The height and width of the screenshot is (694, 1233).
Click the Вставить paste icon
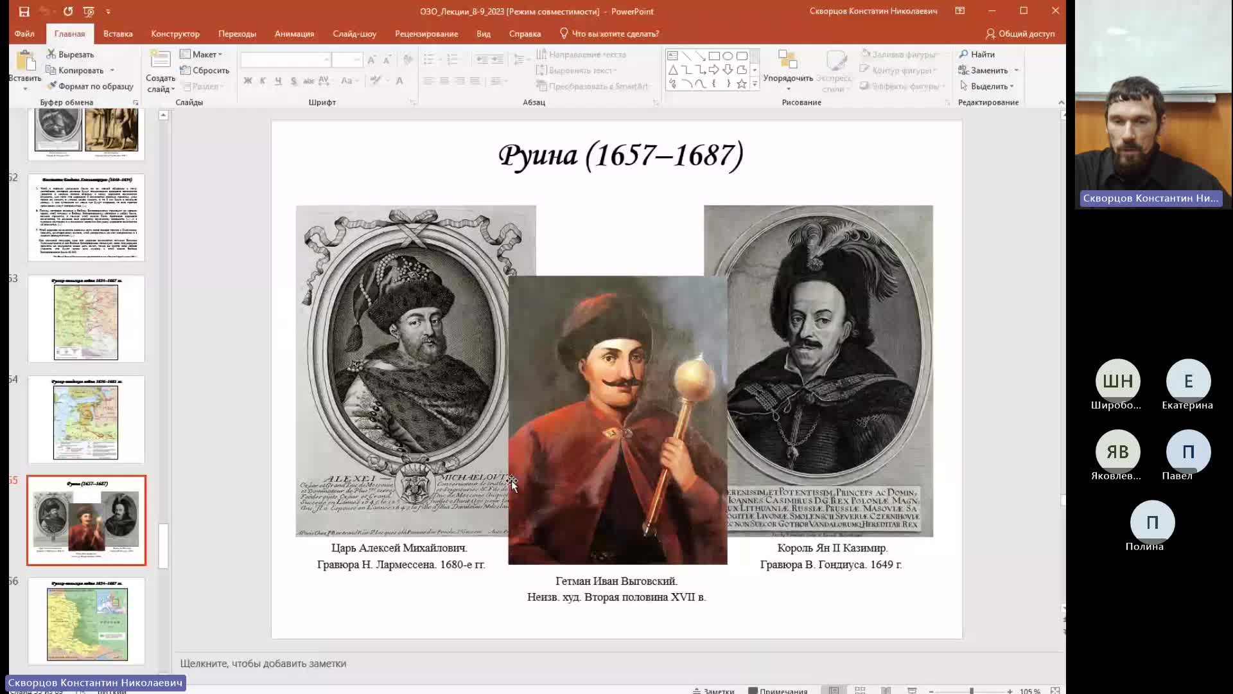(25, 60)
